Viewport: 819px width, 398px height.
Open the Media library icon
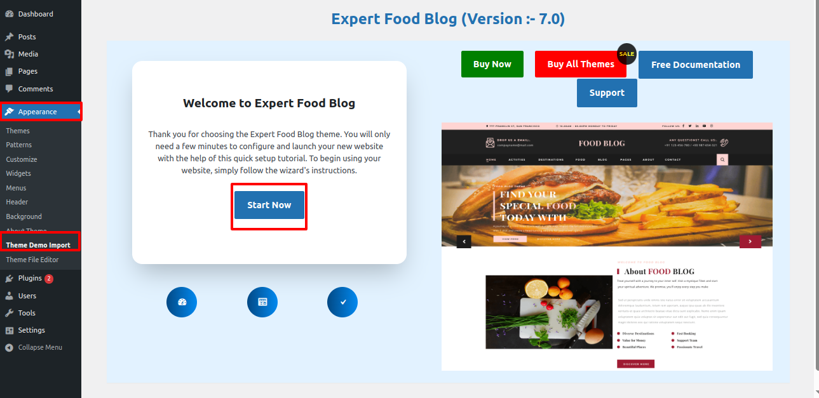(x=9, y=54)
